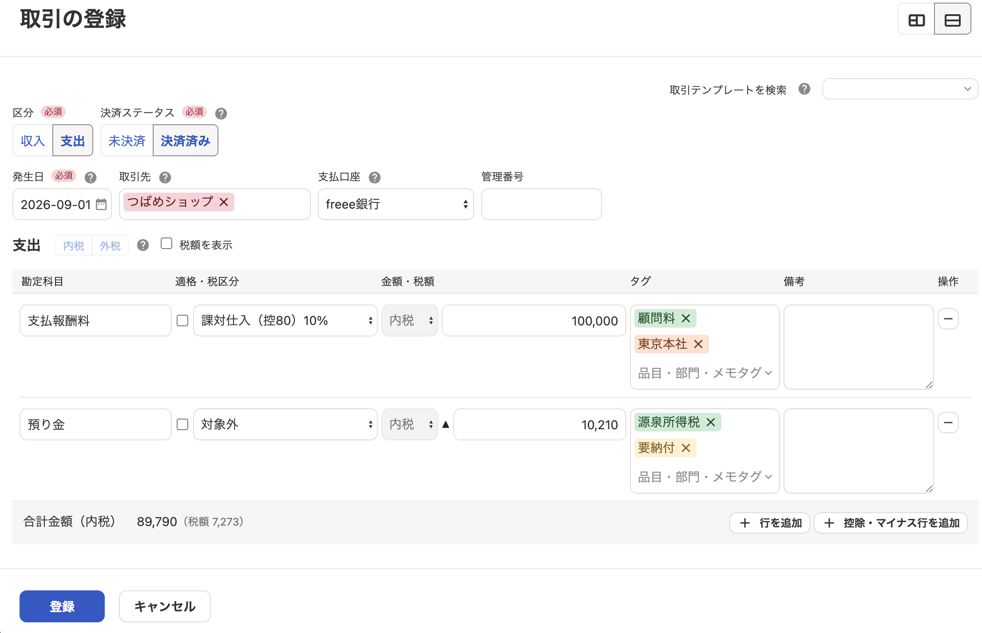Select 収入 as transaction type

point(33,141)
